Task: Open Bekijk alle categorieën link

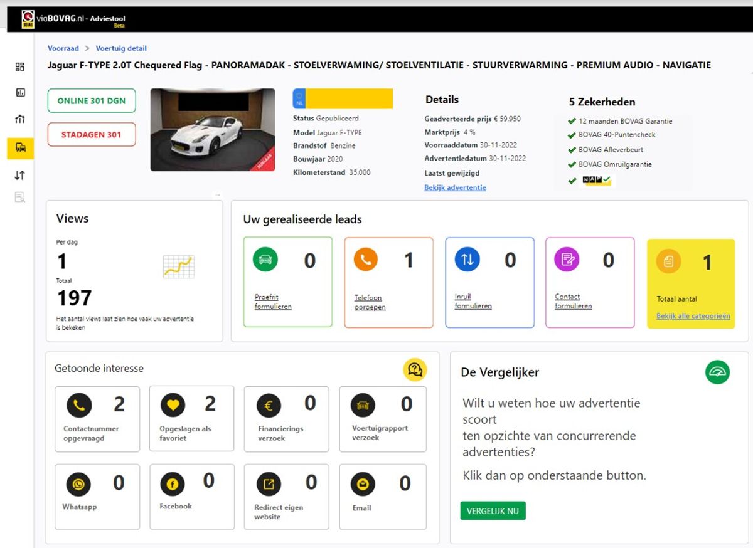Action: tap(693, 316)
